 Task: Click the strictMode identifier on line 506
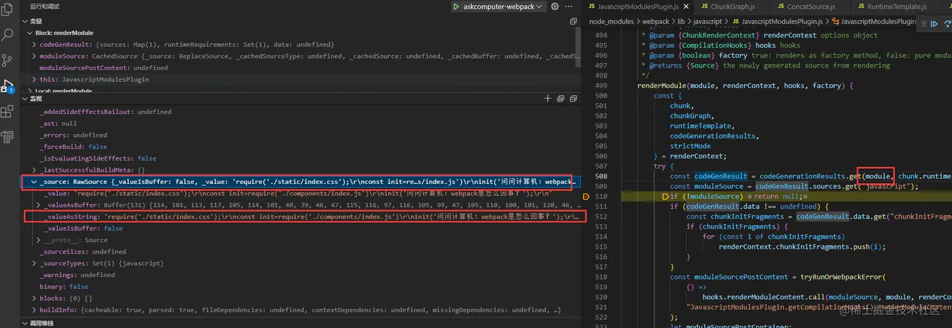pos(691,146)
